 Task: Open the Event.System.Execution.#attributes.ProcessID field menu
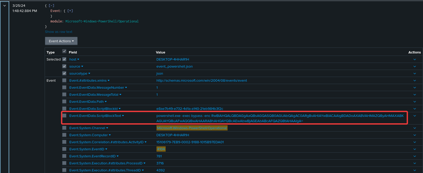pyautogui.click(x=107, y=163)
